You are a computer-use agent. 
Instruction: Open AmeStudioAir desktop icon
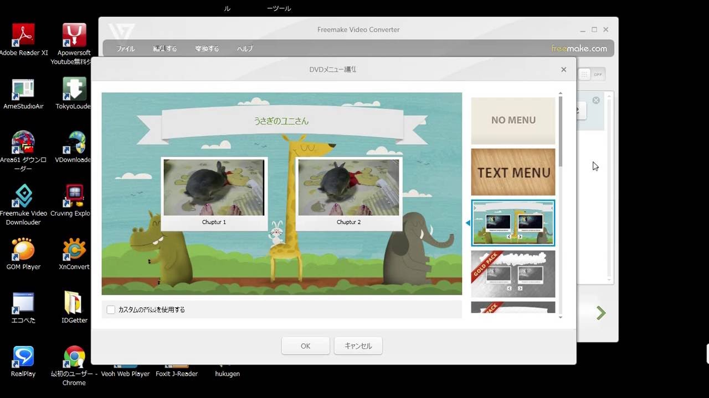pos(23,89)
